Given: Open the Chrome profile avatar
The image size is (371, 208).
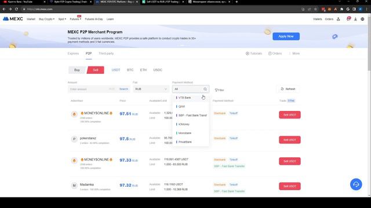Looking at the screenshot, I should point(361,9).
